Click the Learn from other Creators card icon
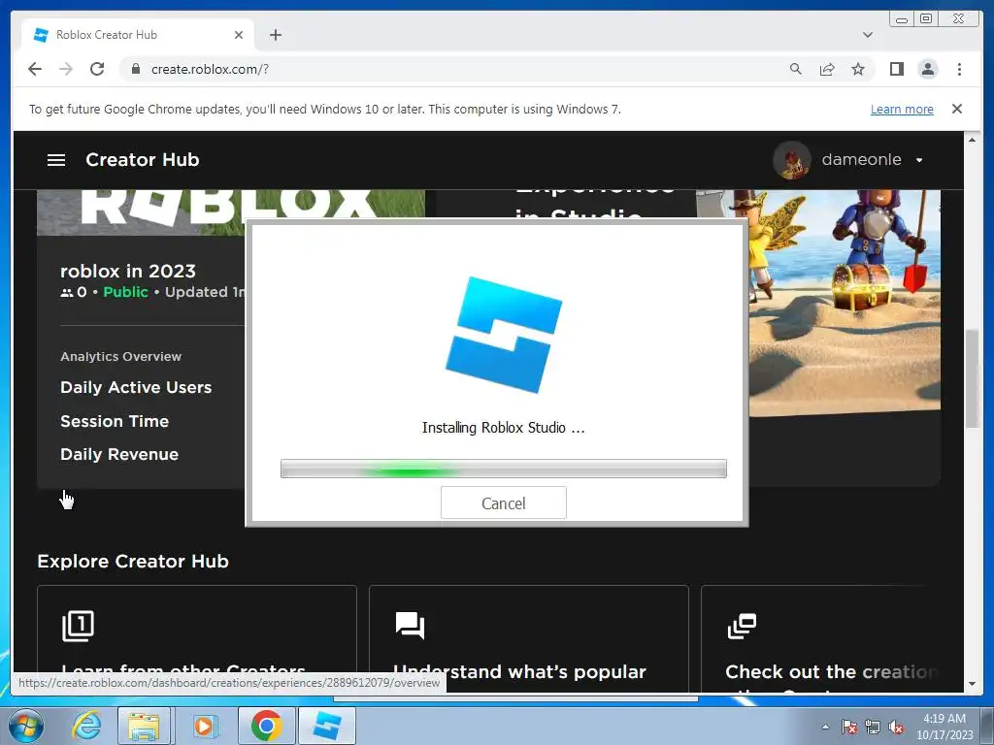The image size is (994, 745). tap(78, 626)
